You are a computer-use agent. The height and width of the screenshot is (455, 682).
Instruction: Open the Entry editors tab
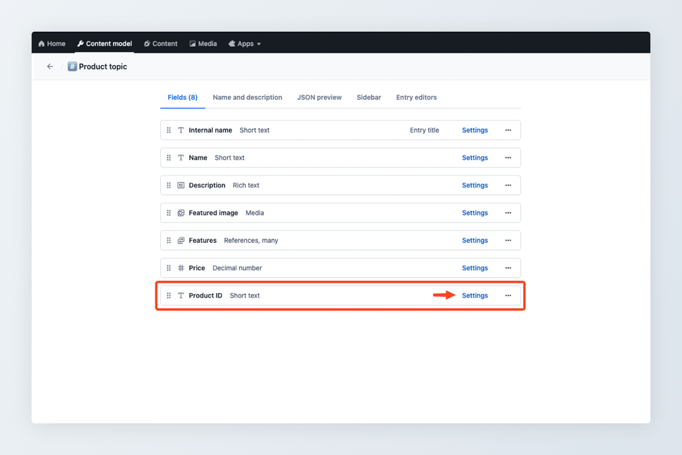[416, 97]
